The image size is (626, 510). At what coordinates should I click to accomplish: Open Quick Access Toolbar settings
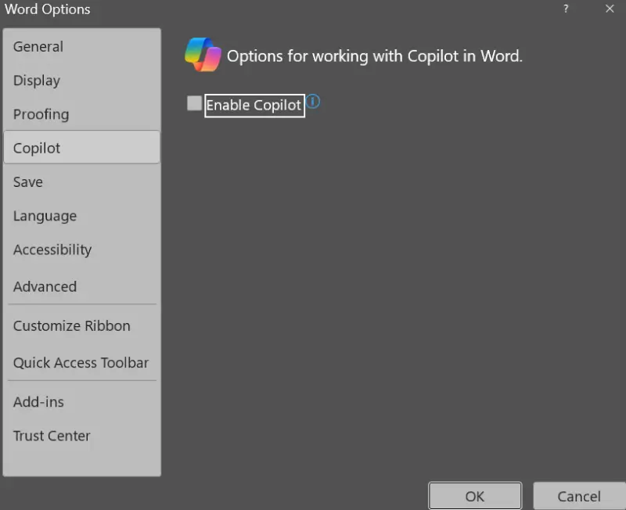coord(81,363)
